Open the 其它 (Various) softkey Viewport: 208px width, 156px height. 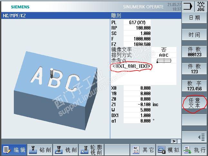tap(143, 150)
